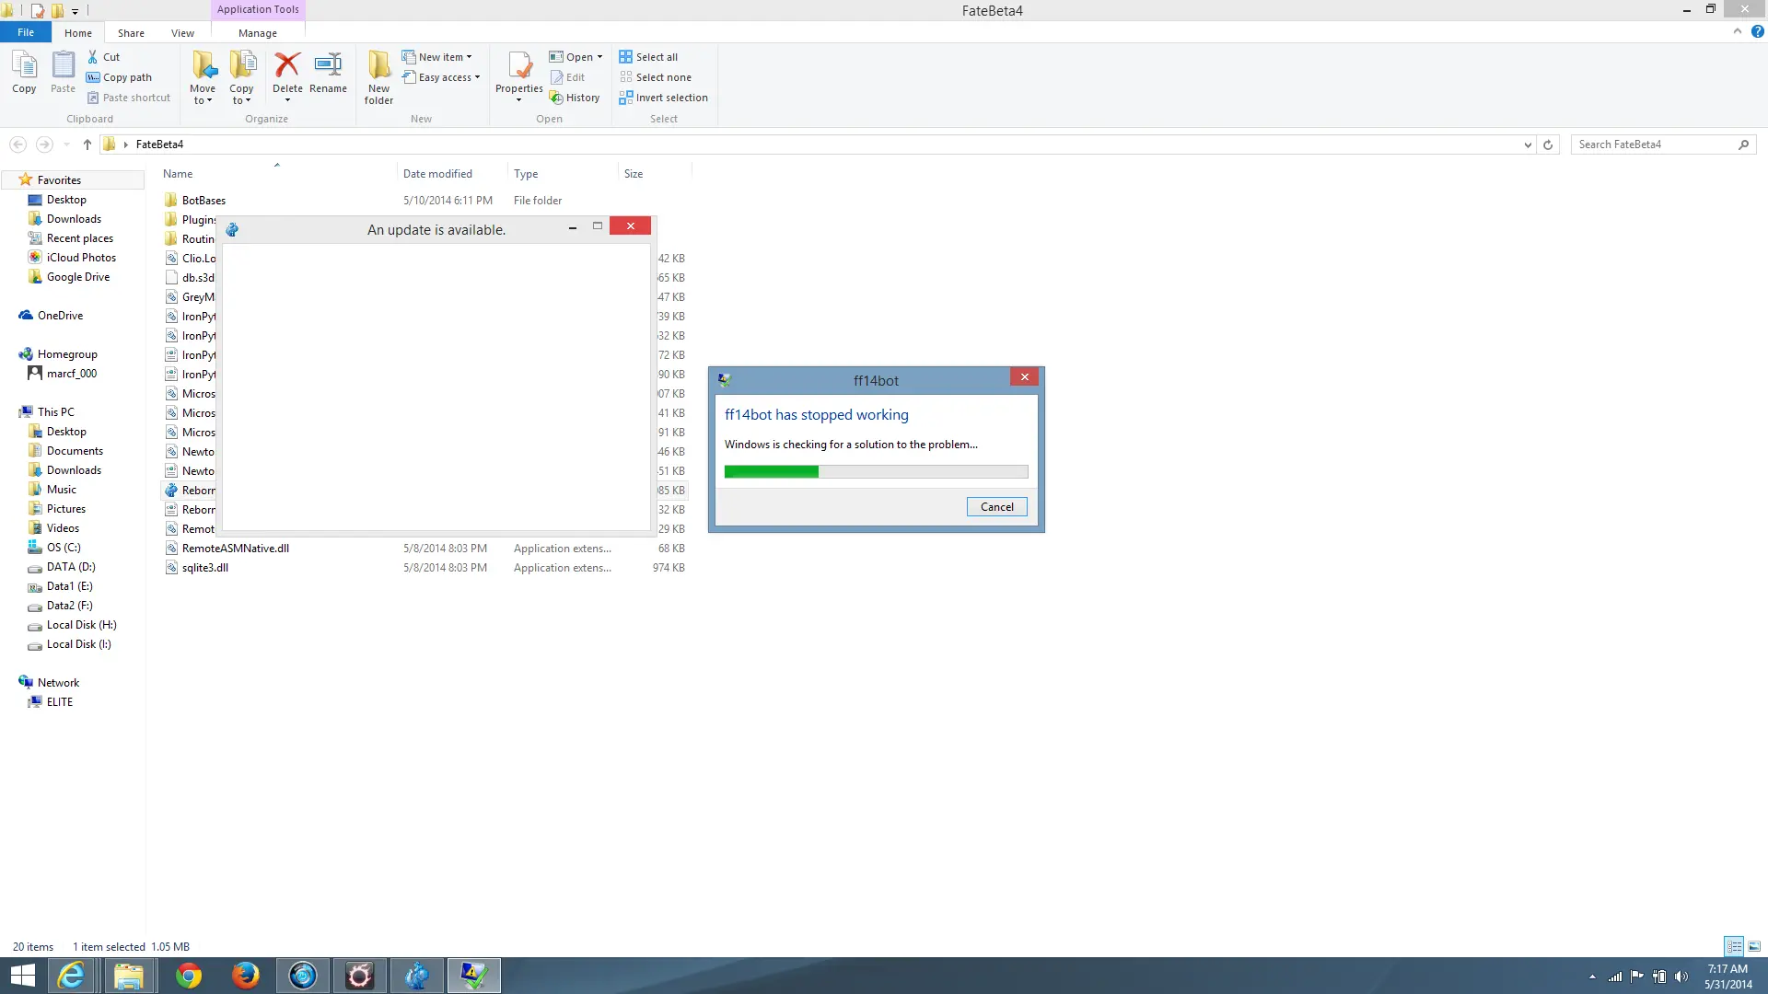Cancel the ff14bot error dialog

click(x=996, y=507)
